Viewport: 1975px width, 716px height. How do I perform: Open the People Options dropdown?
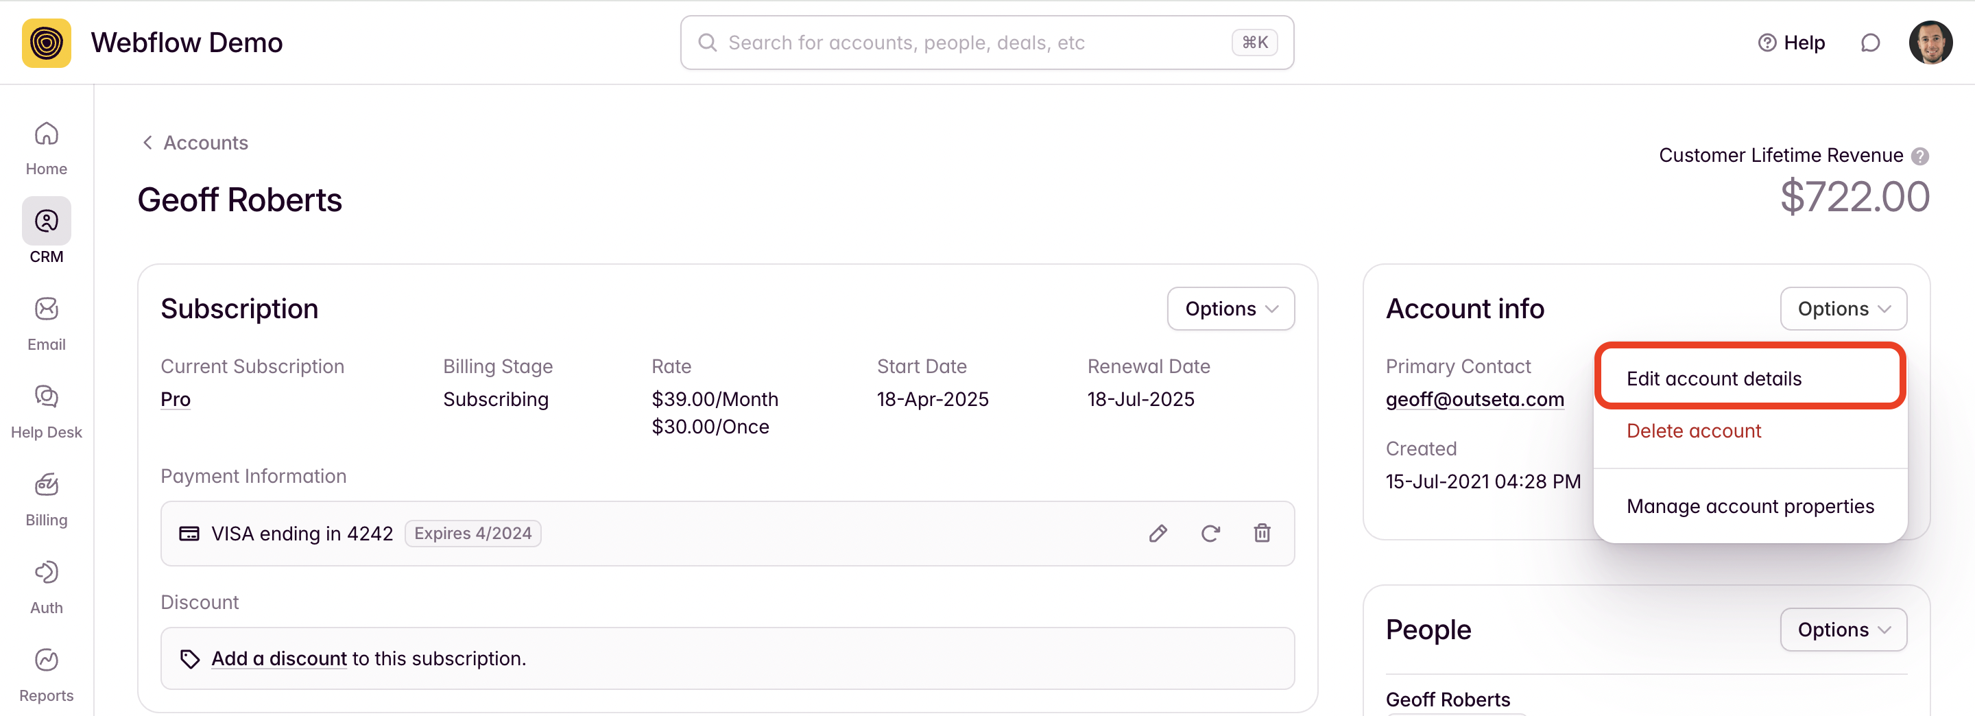tap(1843, 630)
